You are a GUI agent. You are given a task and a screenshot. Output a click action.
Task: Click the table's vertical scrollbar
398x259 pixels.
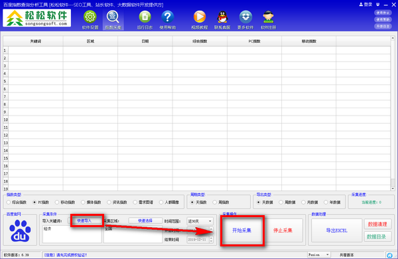click(x=393, y=113)
